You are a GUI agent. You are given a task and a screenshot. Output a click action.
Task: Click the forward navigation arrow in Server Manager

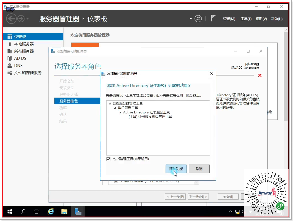pos(21,19)
